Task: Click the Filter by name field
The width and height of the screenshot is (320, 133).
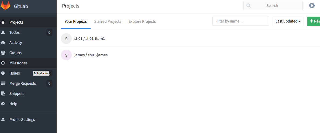Action: tap(240, 21)
